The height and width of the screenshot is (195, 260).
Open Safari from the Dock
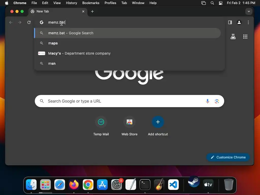point(60,184)
